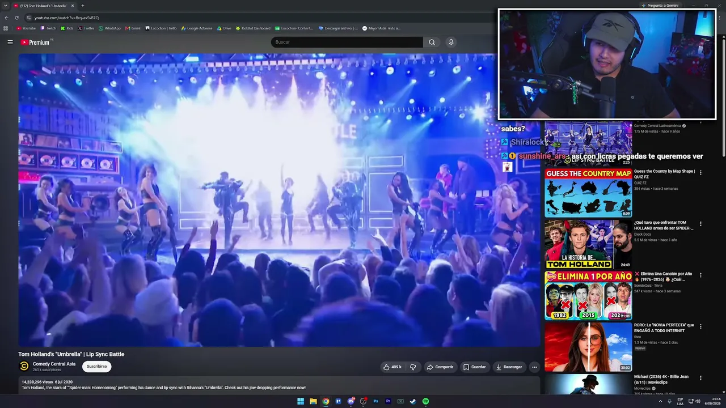Open the clock showing 21:18
Viewport: 726px width, 408px height.
712,401
